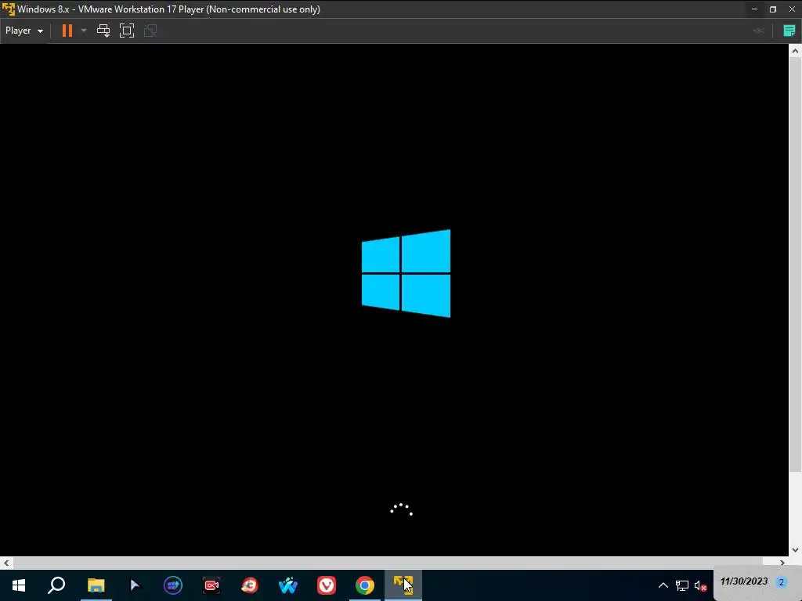The image size is (802, 601).
Task: Launch Google Chrome from taskbar
Action: [x=365, y=585]
